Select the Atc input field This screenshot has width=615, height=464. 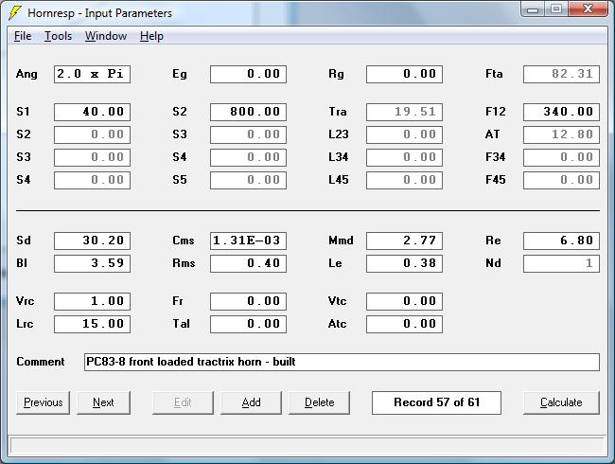click(x=404, y=324)
